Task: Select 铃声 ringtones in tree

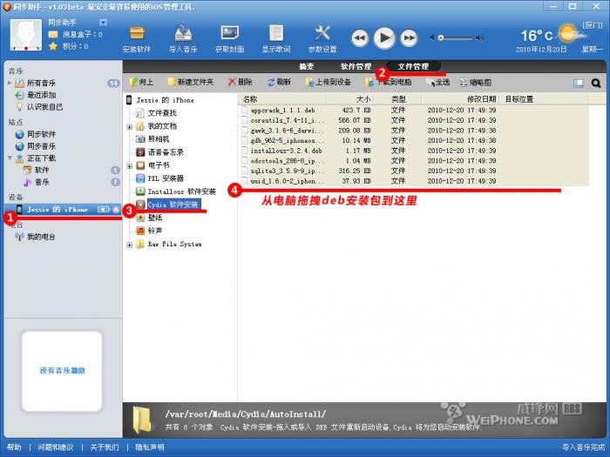Action: pyautogui.click(x=155, y=231)
